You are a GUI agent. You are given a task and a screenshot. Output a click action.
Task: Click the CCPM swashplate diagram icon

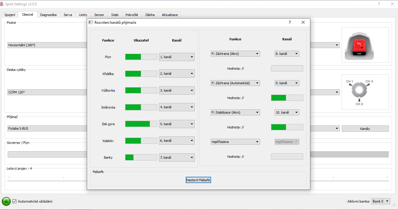[x=359, y=92]
